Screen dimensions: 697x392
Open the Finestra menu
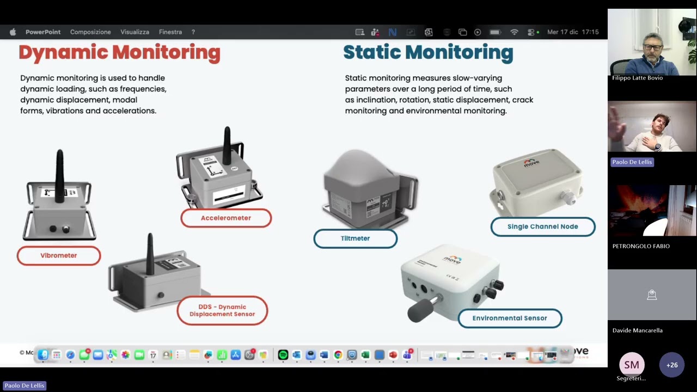click(x=170, y=32)
